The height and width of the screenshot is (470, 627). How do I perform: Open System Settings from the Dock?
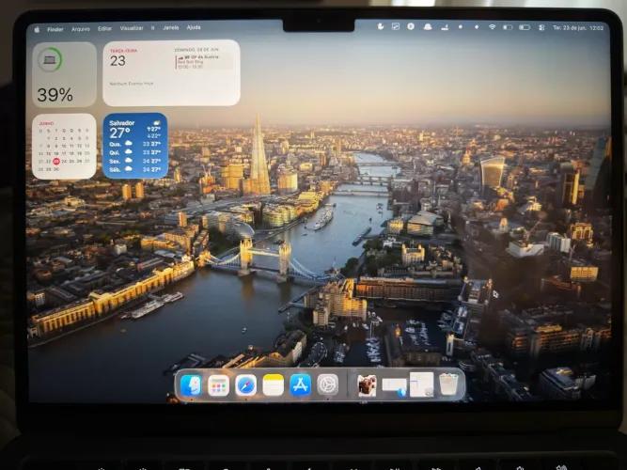pos(328,384)
